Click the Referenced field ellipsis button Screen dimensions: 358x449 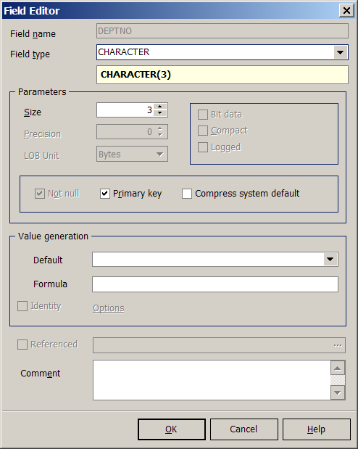point(338,345)
